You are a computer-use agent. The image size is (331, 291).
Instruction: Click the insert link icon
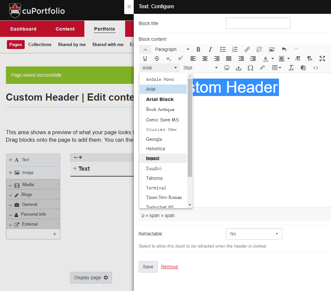pyautogui.click(x=247, y=49)
